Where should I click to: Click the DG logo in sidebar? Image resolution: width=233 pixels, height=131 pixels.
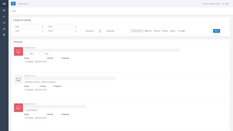pos(4,4)
